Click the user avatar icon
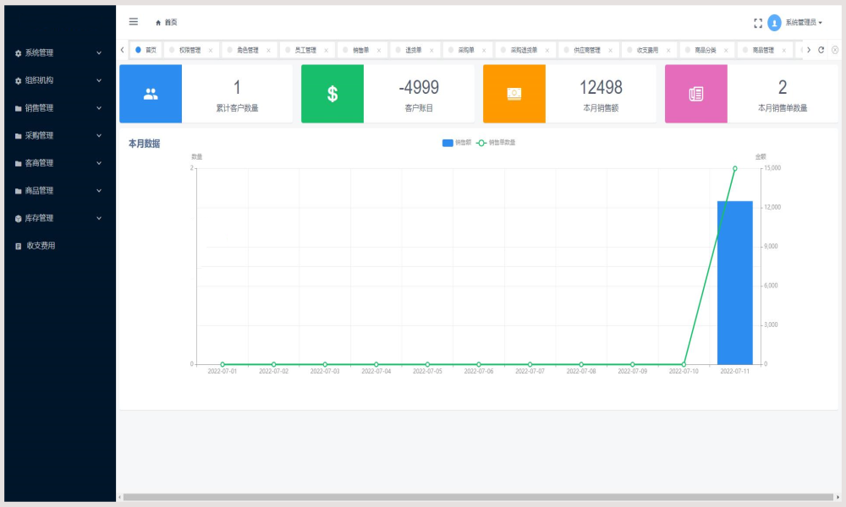 [774, 23]
